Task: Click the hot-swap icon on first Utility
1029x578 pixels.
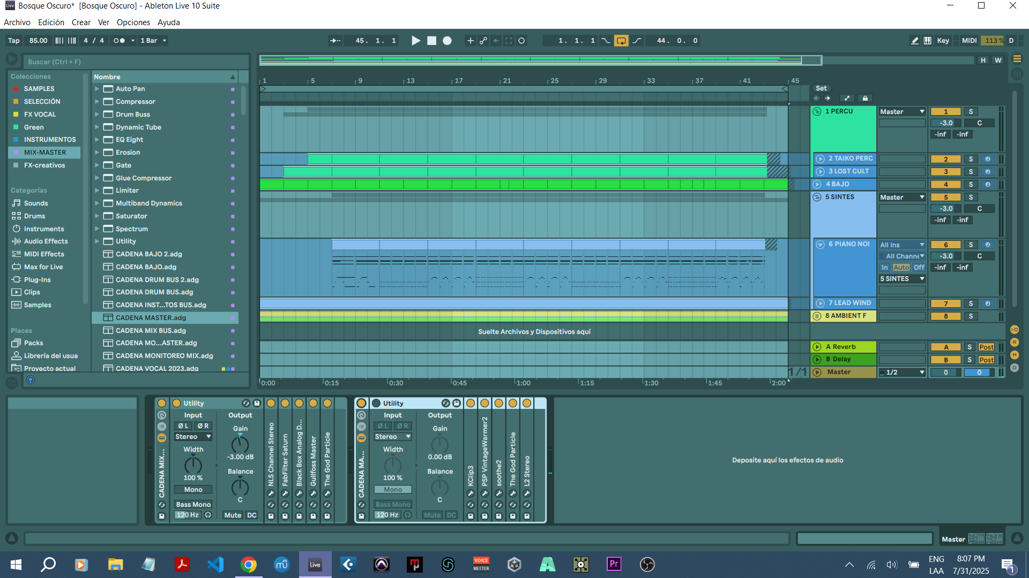Action: click(x=246, y=403)
